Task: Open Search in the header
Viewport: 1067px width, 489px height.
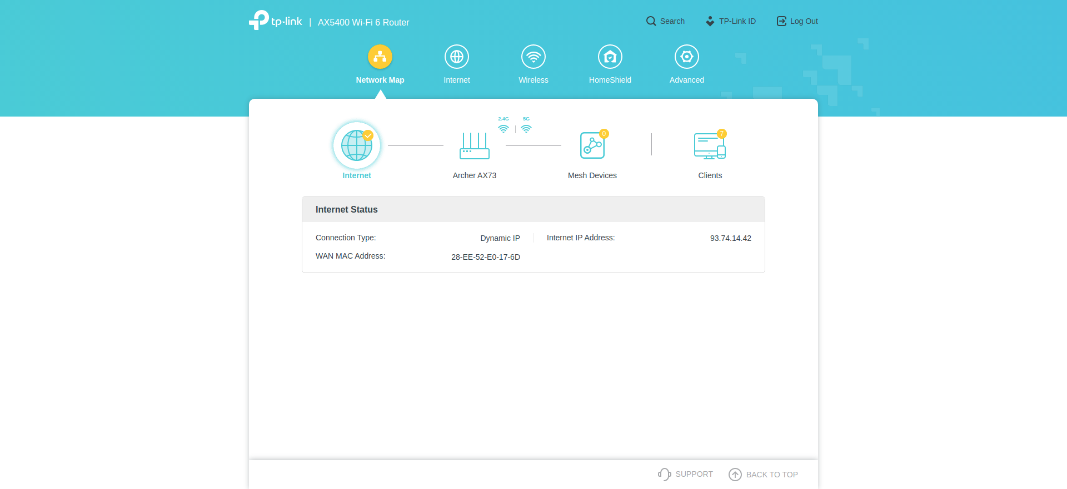Action: [665, 21]
